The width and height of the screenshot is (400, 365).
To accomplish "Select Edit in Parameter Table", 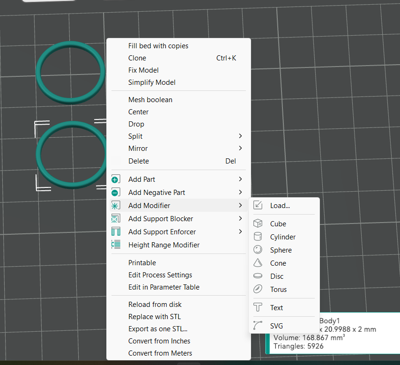I will click(x=163, y=287).
